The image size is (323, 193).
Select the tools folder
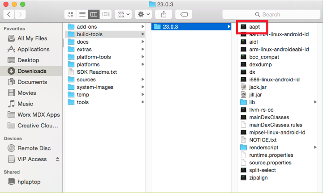point(105,102)
